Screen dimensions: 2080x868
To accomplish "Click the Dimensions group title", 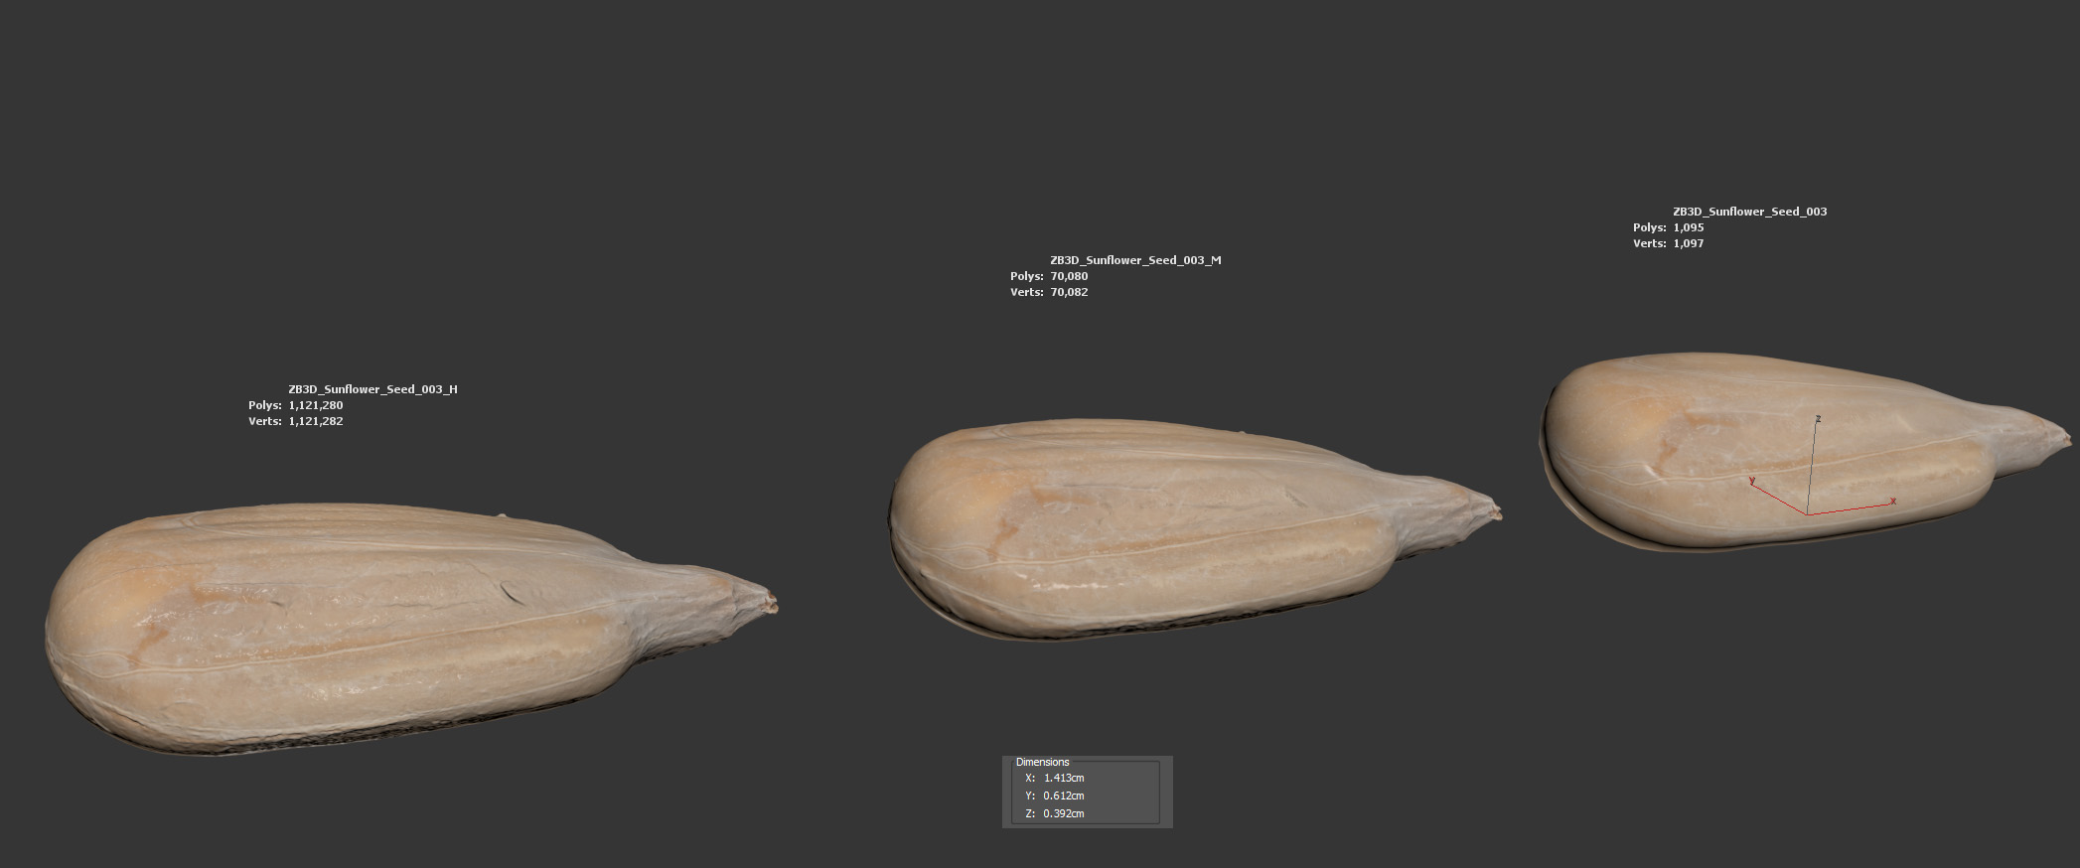I will click(x=1042, y=763).
